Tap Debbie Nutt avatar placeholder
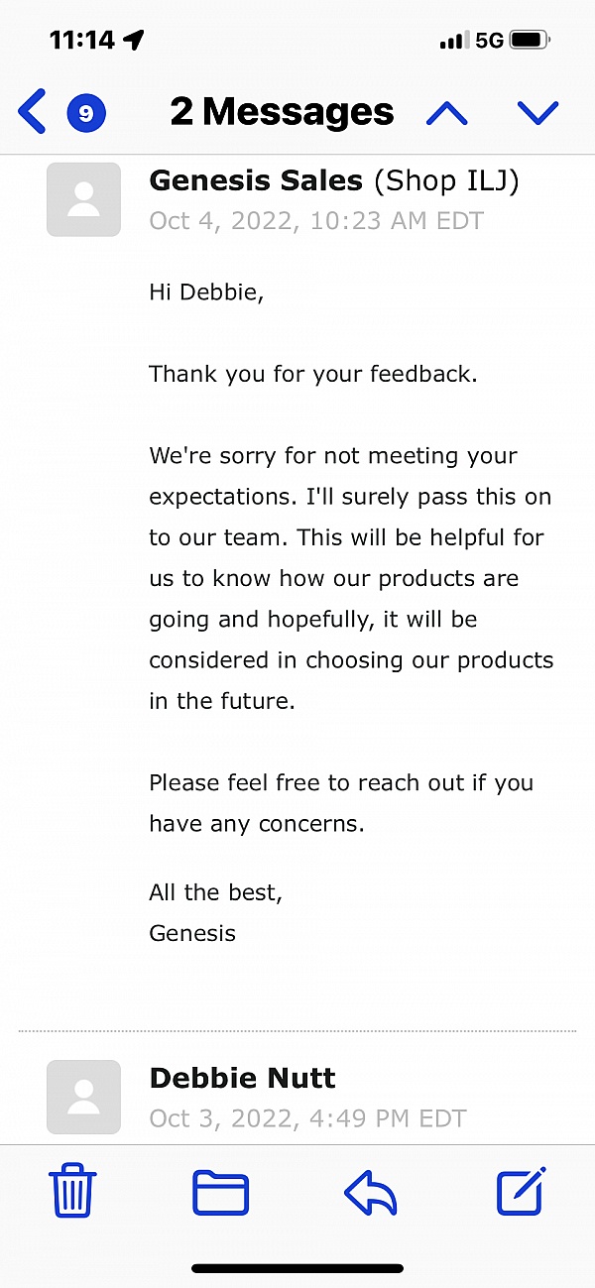Image resolution: width=595 pixels, height=1288 pixels. [83, 1097]
